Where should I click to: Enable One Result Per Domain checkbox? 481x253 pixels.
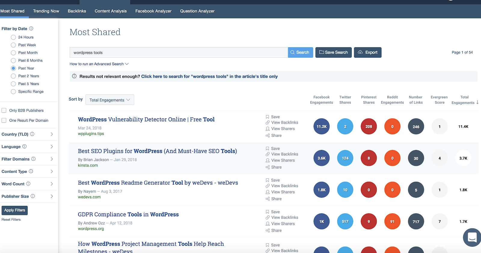[x=4, y=120]
